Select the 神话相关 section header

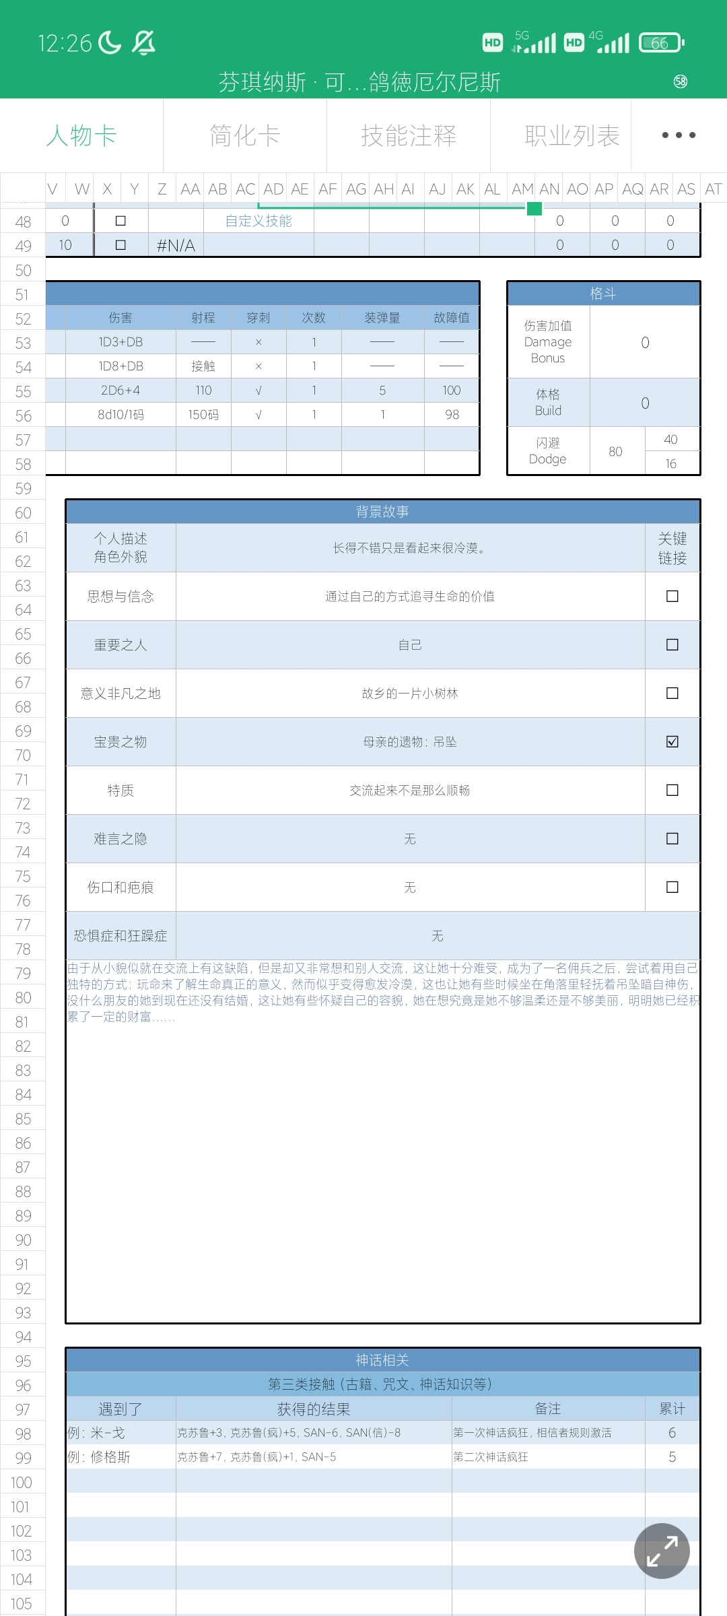[x=382, y=1360]
